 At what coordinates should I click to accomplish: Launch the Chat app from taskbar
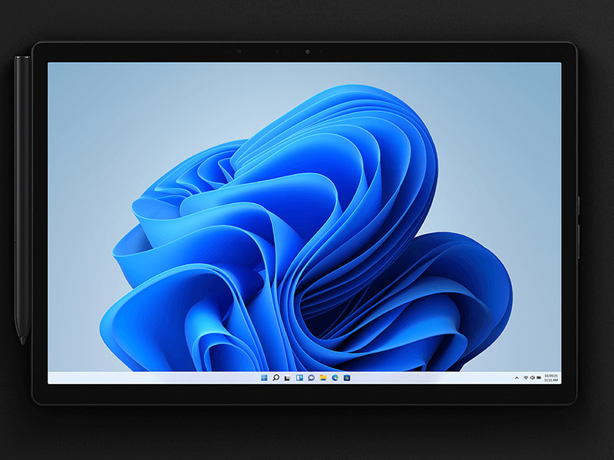coord(312,378)
